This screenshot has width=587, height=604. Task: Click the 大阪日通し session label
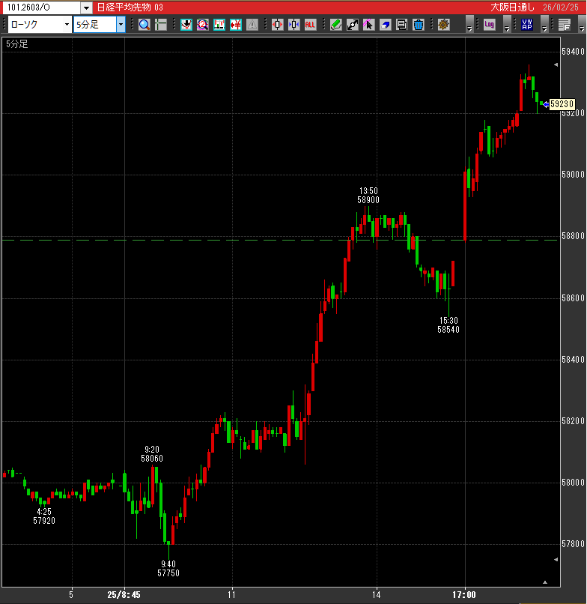pyautogui.click(x=512, y=7)
